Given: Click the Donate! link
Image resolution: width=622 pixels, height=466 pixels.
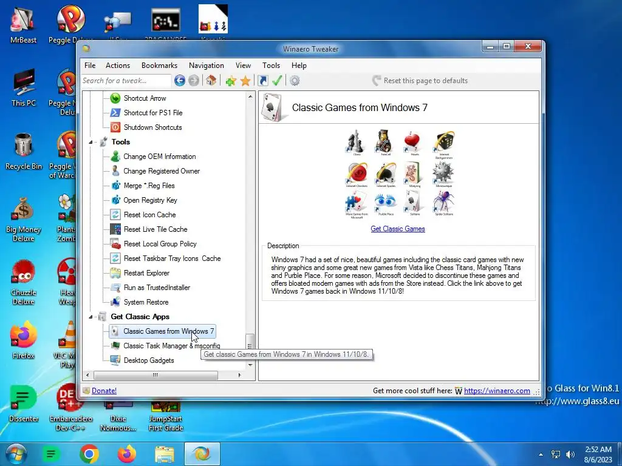Looking at the screenshot, I should pos(104,391).
